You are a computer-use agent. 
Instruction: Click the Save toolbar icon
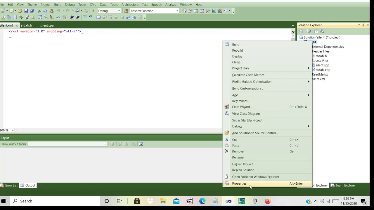coord(26,11)
